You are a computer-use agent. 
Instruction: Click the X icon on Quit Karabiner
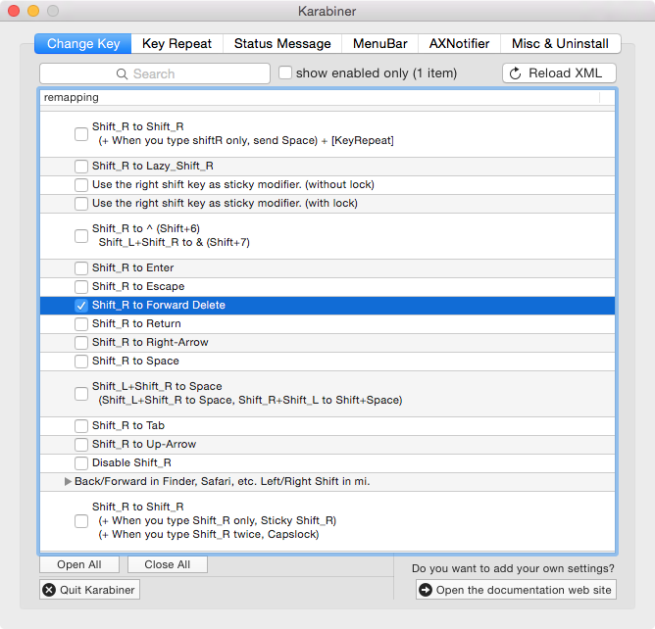pos(49,590)
